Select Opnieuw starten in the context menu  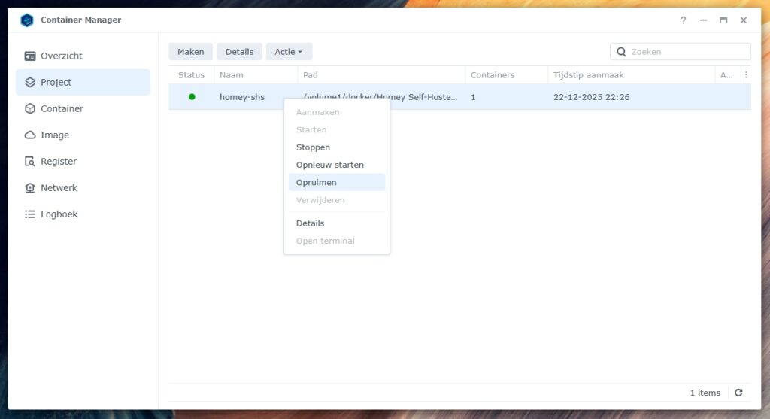[329, 165]
